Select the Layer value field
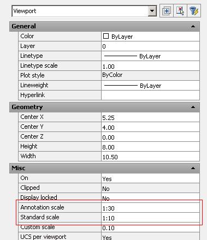Image resolution: width=207 pixels, height=240 pixels. pyautogui.click(x=150, y=46)
